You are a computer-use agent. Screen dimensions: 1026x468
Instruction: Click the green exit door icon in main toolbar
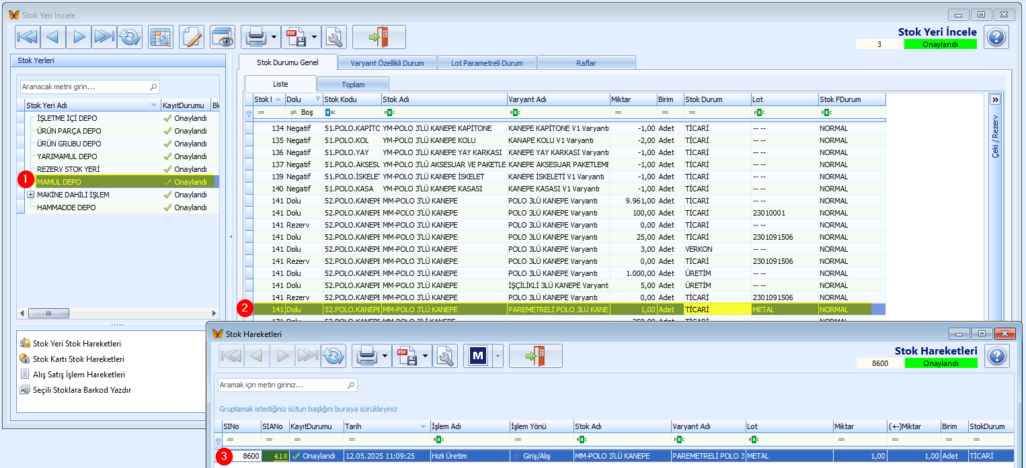(379, 37)
